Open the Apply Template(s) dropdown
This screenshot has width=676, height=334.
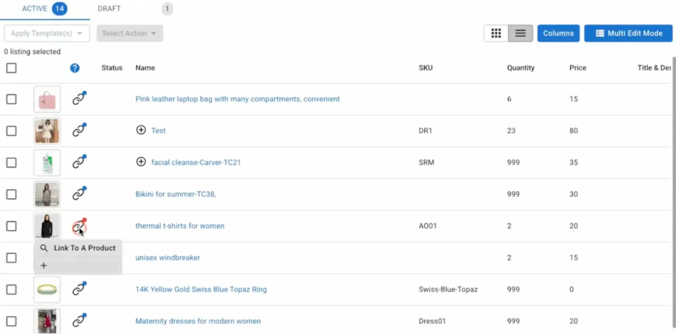point(47,33)
